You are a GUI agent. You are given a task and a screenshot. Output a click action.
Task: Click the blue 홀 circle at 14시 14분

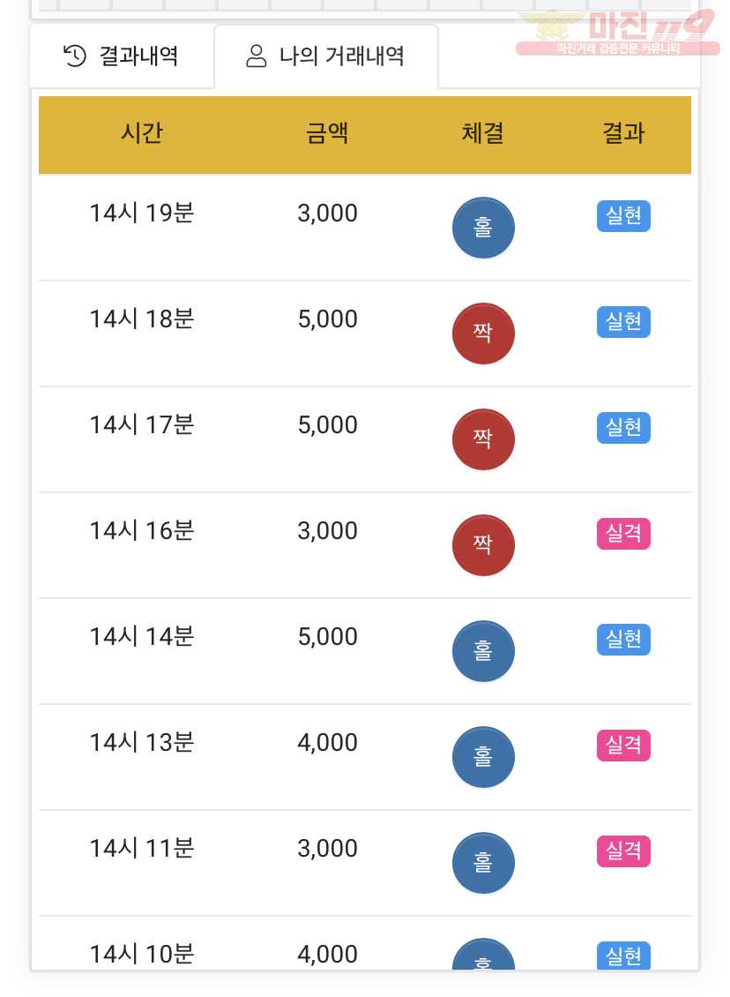pyautogui.click(x=483, y=651)
